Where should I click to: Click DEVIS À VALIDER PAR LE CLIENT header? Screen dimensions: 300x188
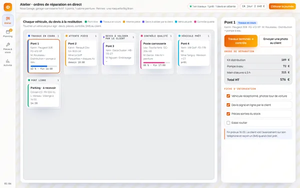point(118,37)
